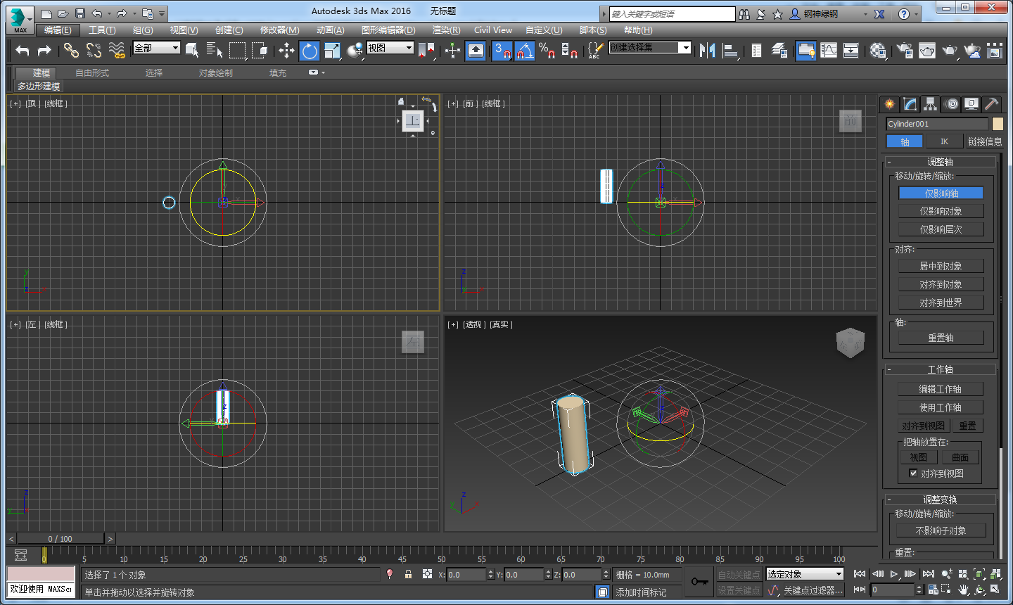This screenshot has width=1013, height=605.
Task: Toggle 自动关键点 auto key mode
Action: (x=739, y=575)
